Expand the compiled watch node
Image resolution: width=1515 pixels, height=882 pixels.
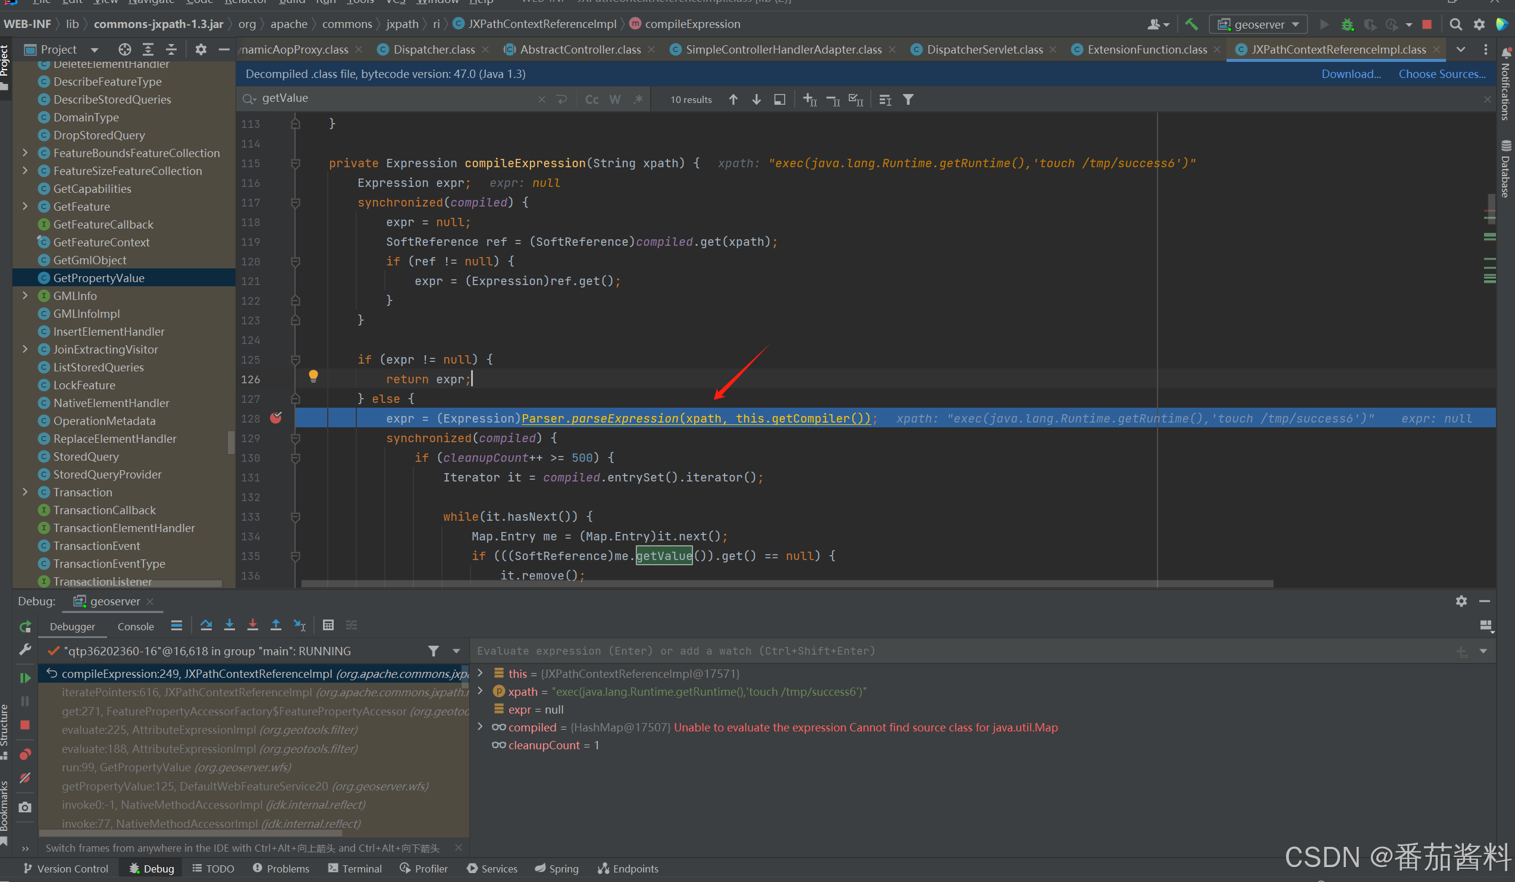point(481,727)
